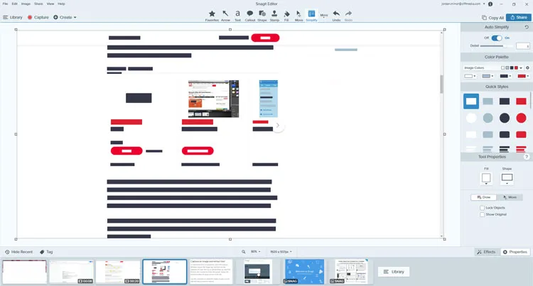Apply dark navy circle quick style
The image size is (533, 286).
tap(505, 118)
